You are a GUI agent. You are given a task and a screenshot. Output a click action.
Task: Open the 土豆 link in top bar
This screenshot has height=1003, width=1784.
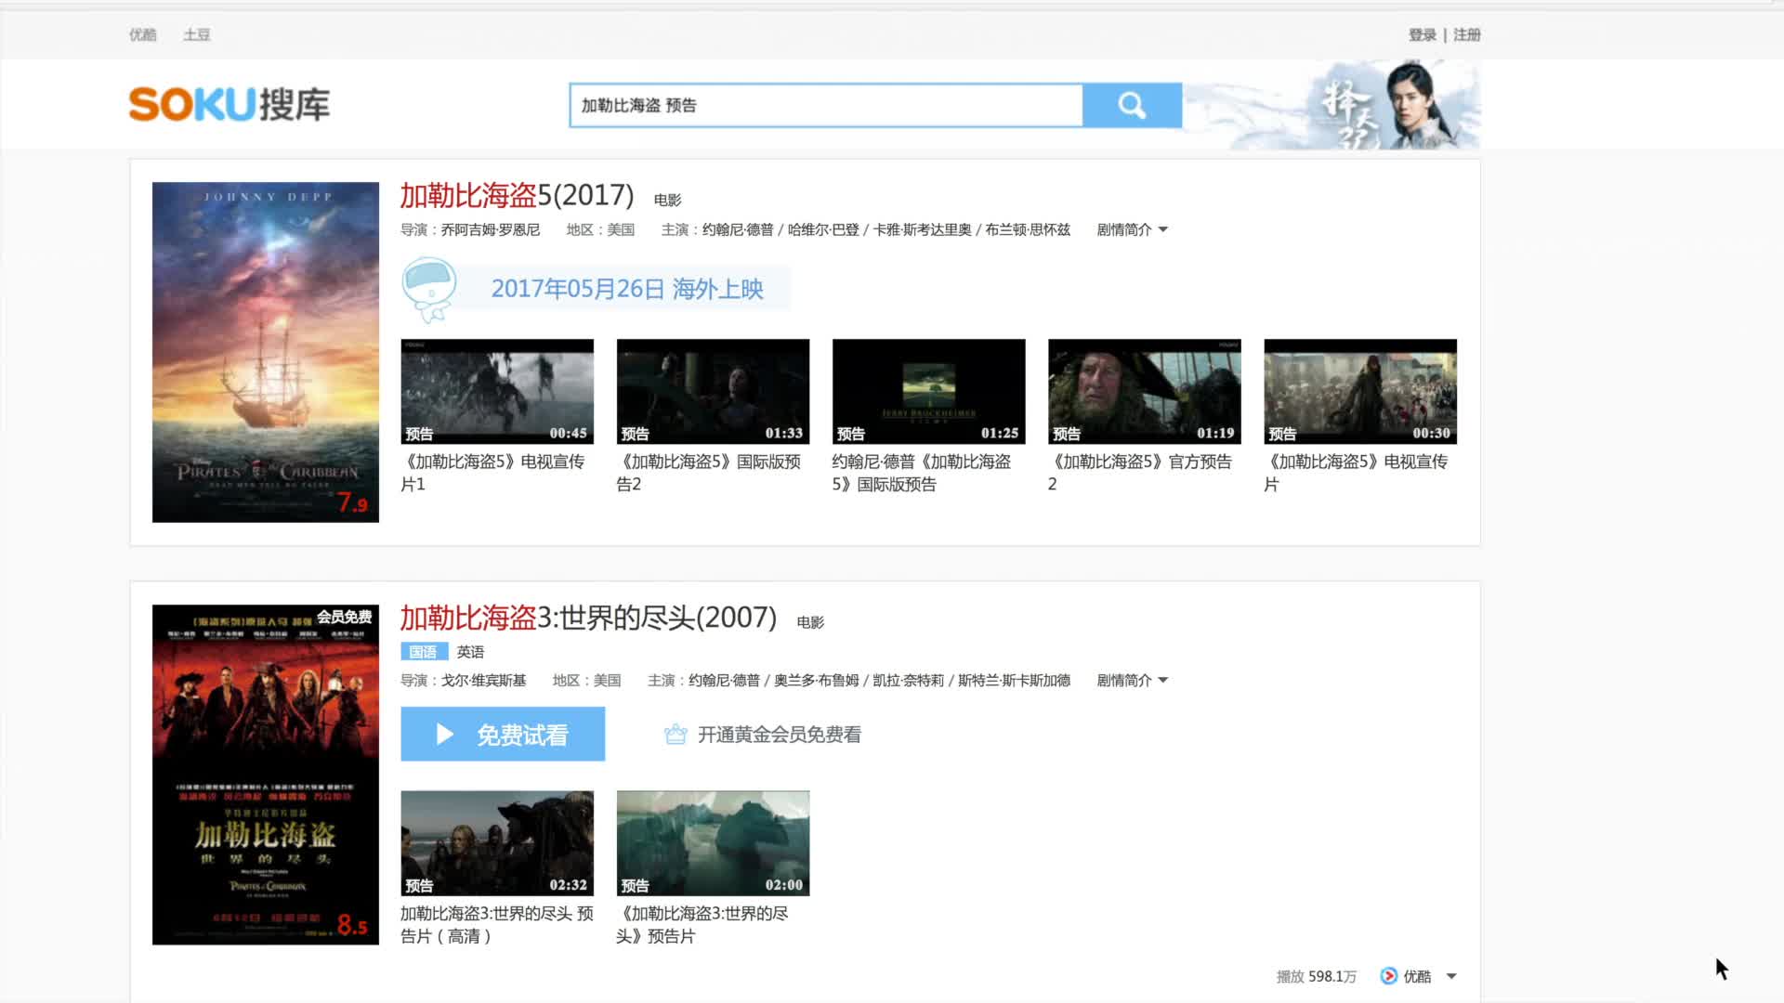tap(197, 34)
